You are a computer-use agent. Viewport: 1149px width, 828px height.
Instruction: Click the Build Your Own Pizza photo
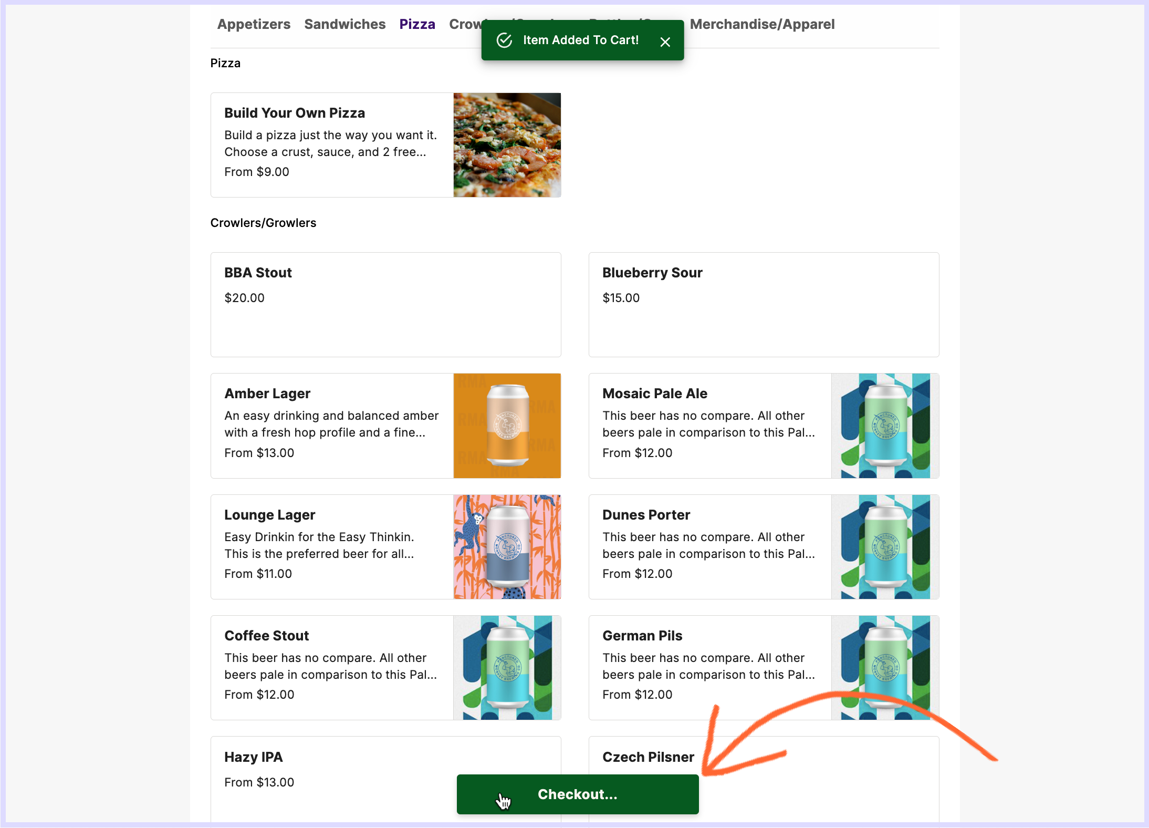tap(507, 145)
